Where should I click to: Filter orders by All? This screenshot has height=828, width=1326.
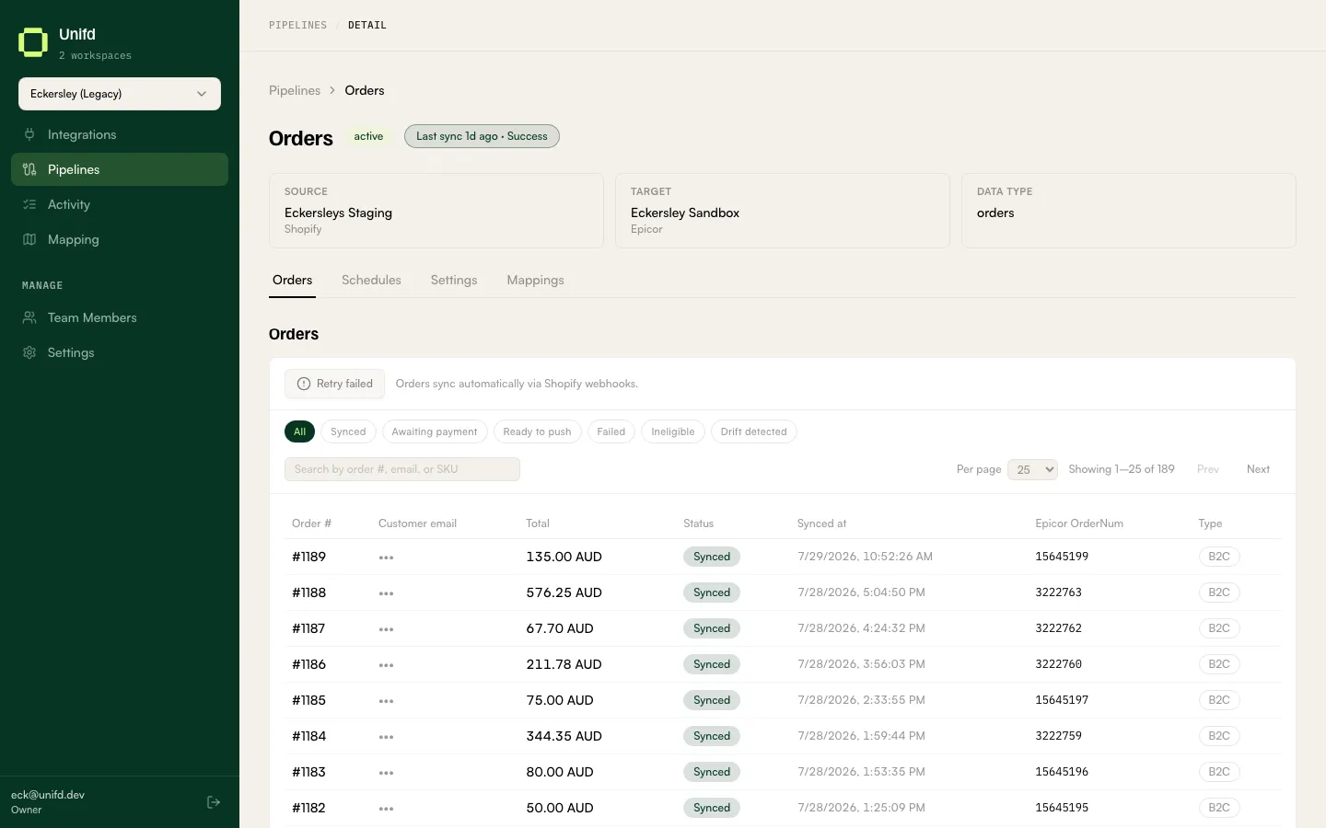tap(299, 431)
